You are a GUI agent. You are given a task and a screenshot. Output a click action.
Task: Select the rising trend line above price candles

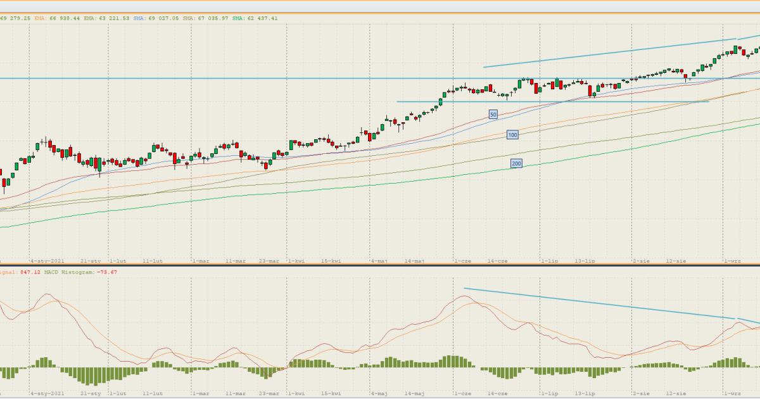point(602,53)
